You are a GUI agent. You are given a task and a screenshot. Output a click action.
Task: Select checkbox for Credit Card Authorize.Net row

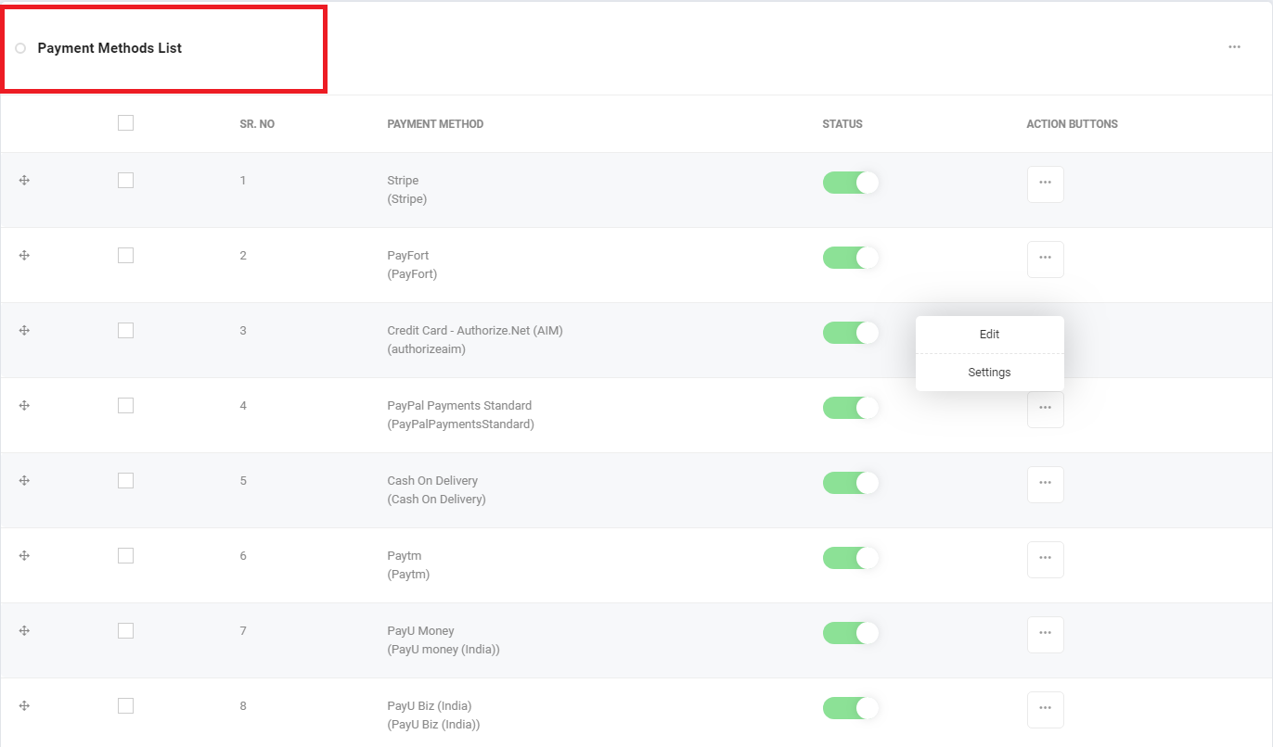tap(126, 330)
